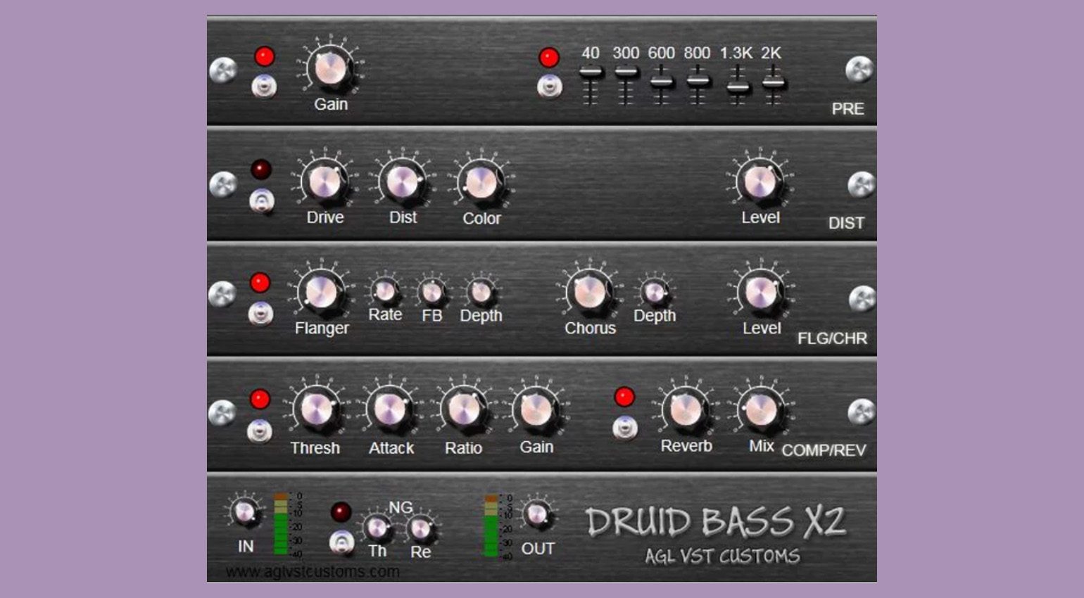Click the COMP/REV section label

pos(824,450)
